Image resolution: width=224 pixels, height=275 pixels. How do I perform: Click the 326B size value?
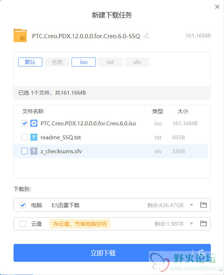coord(178,151)
